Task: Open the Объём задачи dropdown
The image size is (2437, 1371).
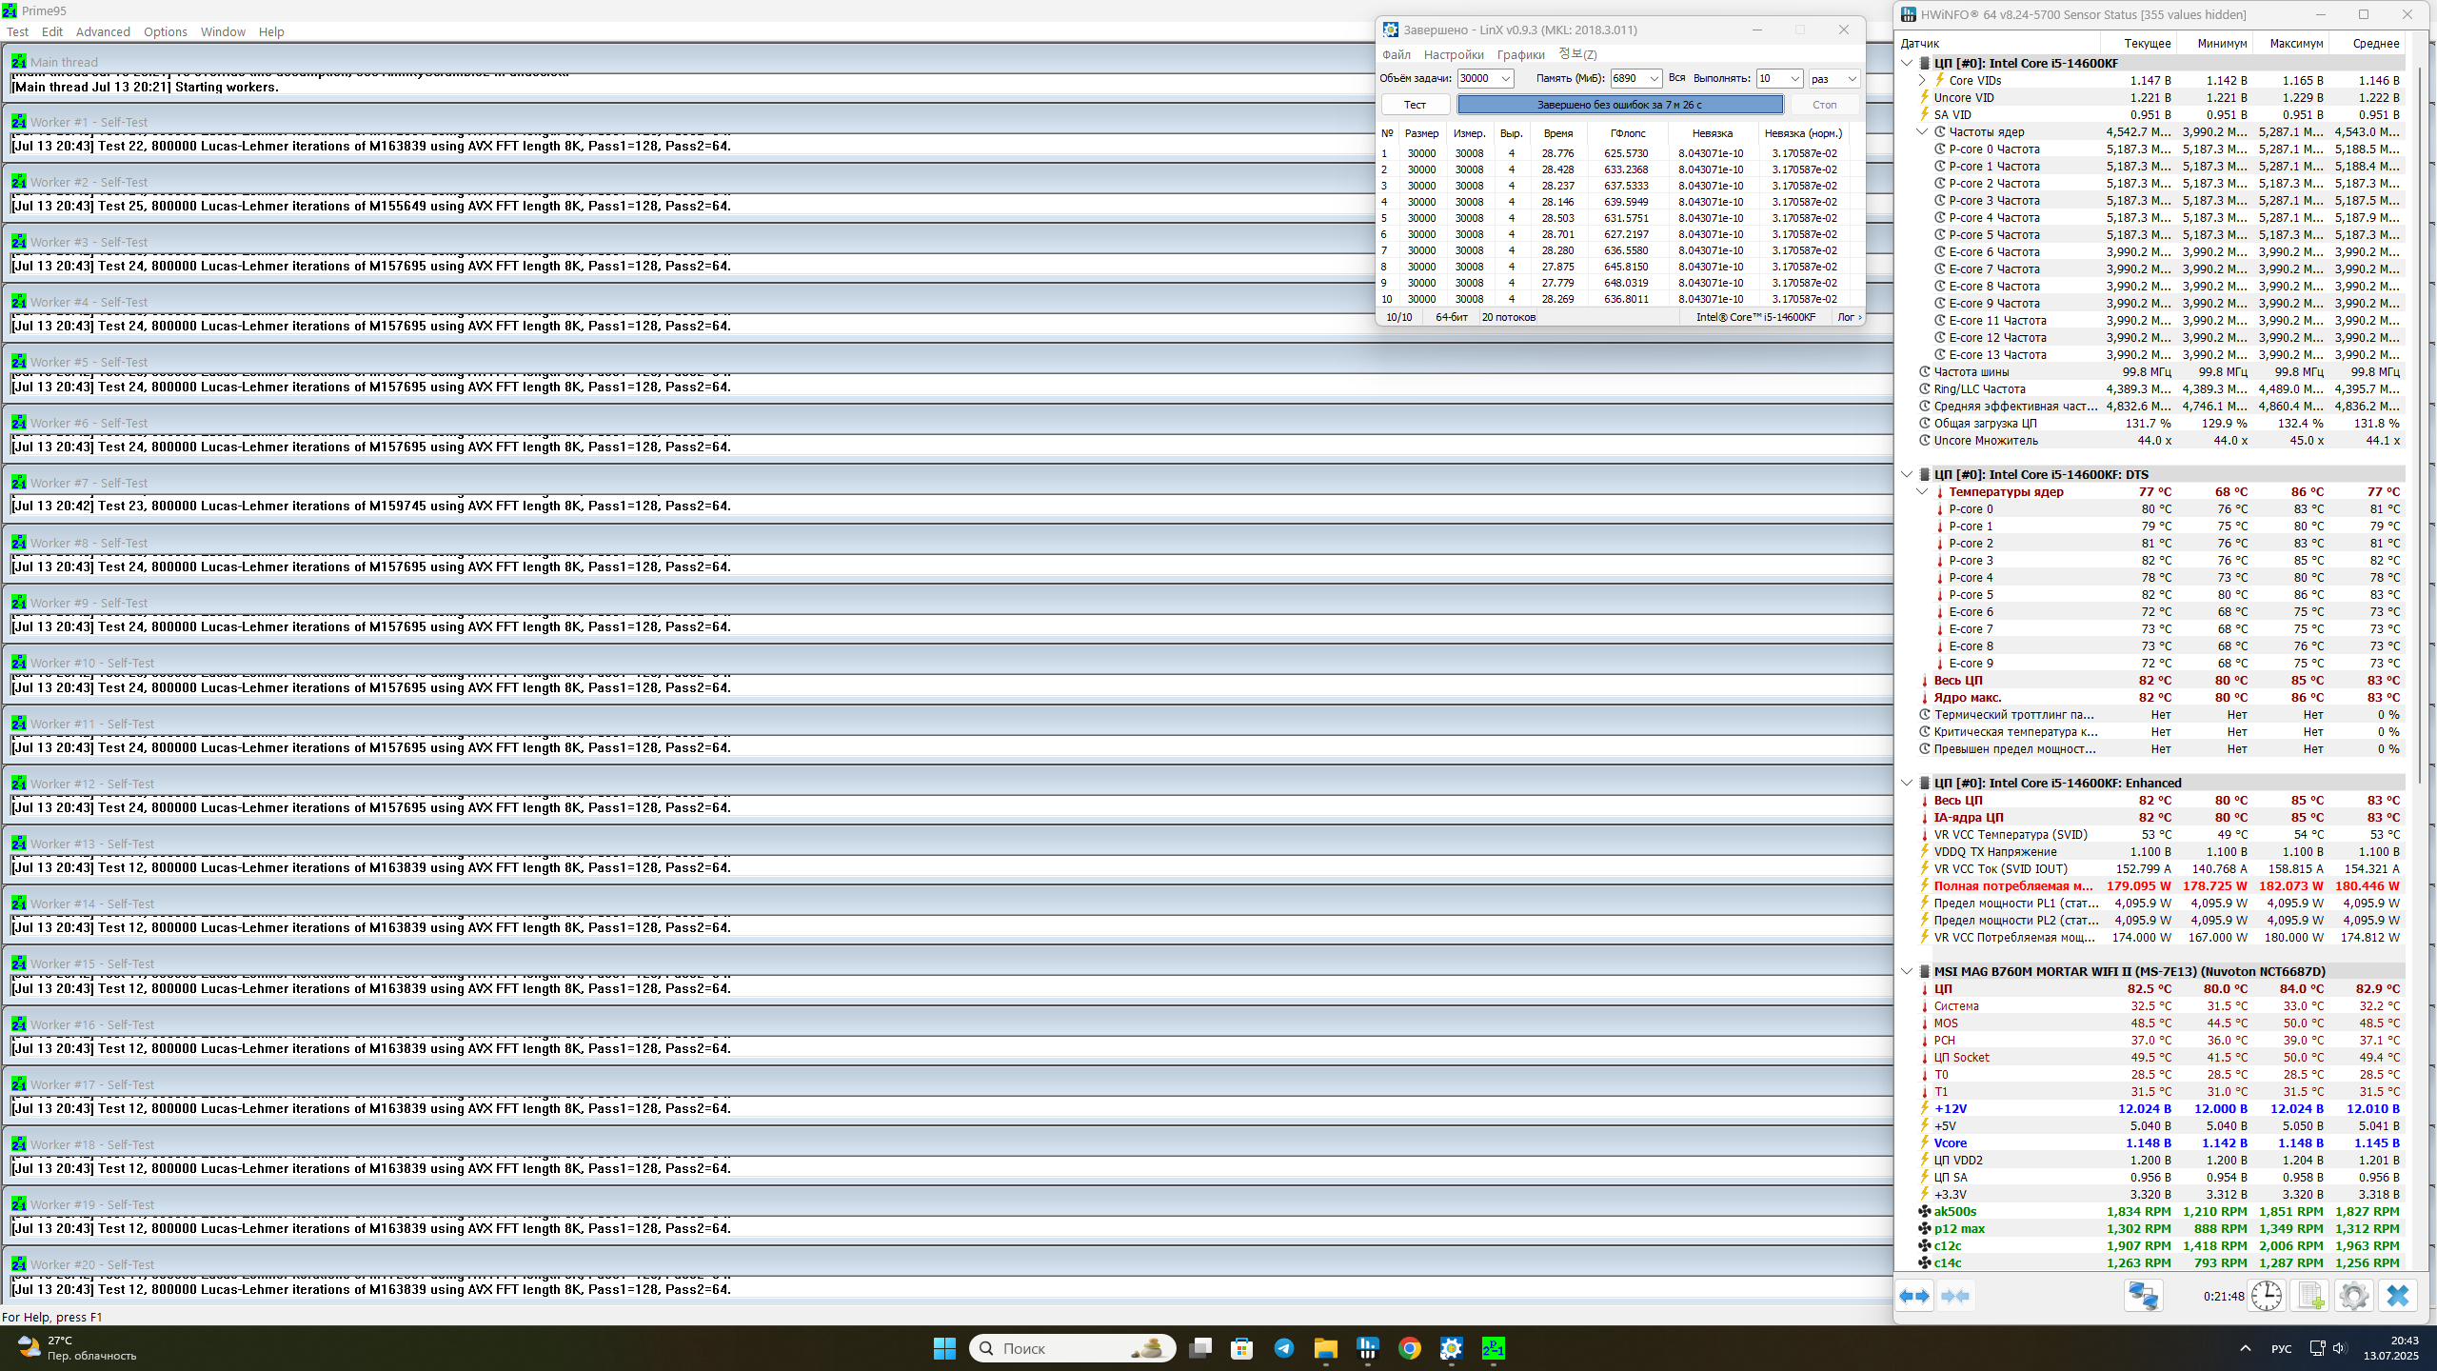Action: click(x=1506, y=79)
